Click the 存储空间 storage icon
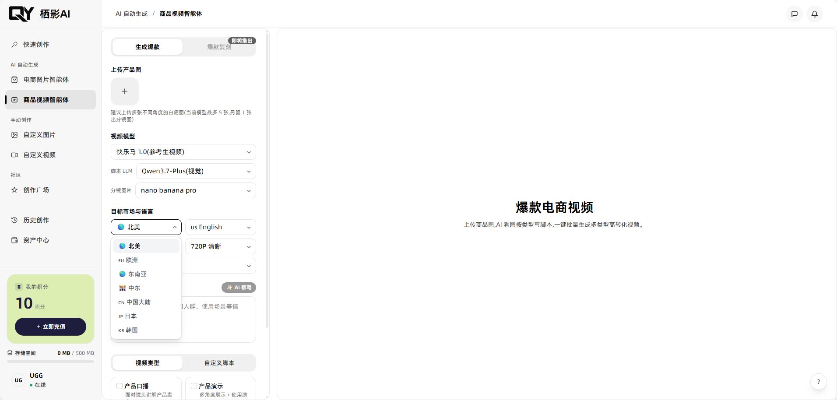Viewport: 837px width, 400px height. pyautogui.click(x=10, y=353)
